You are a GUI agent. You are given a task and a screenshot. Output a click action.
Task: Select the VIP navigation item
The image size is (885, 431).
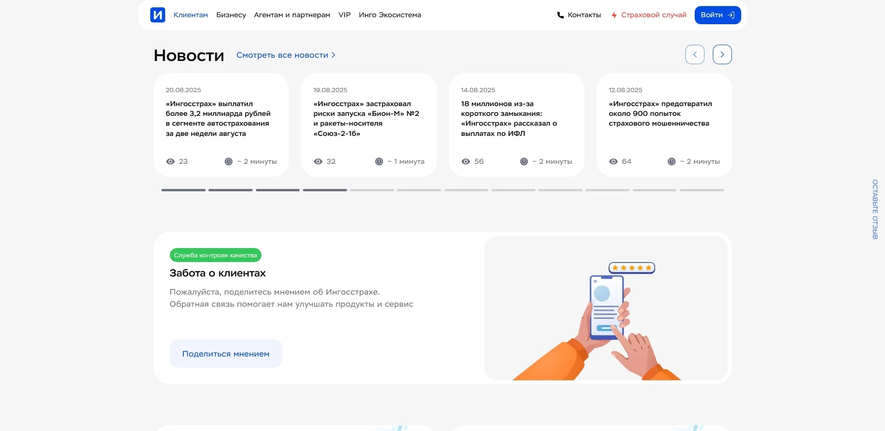coord(344,14)
